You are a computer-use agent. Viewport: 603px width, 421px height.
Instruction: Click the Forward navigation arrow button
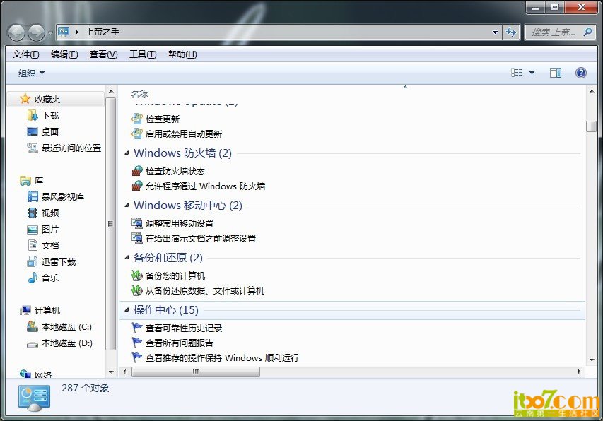point(37,32)
